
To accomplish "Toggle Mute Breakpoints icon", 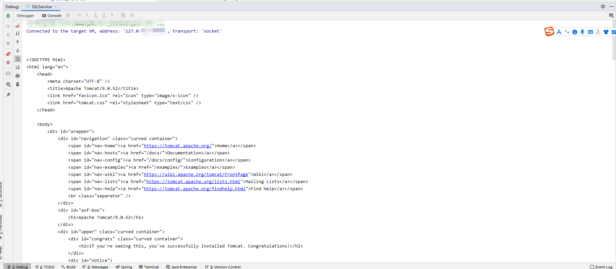I will coord(8,63).
